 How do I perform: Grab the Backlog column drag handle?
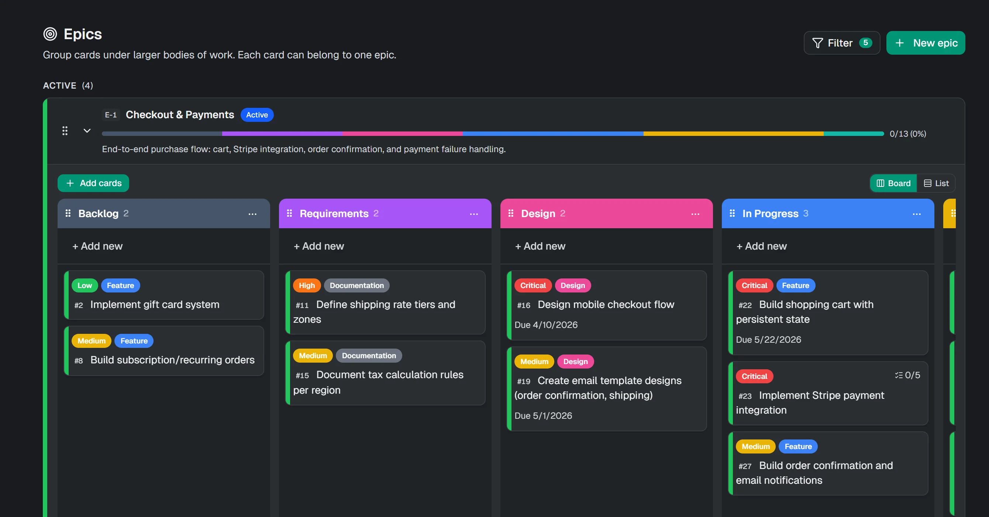[68, 213]
